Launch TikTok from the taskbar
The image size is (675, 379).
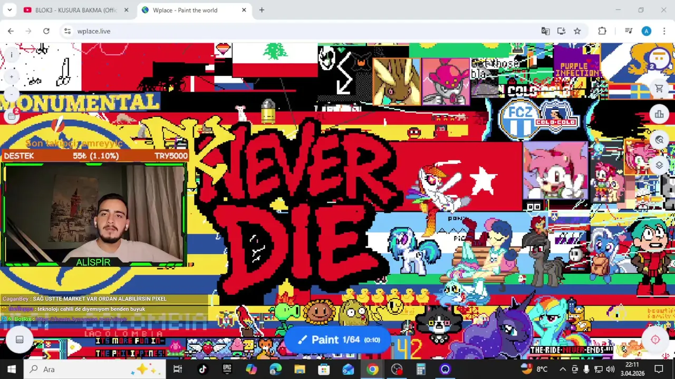(x=202, y=369)
